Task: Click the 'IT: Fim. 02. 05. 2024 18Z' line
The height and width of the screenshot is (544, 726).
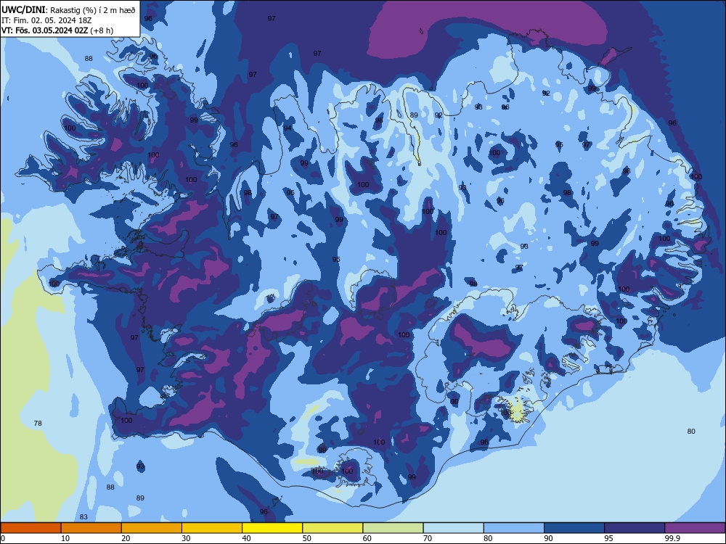Action: point(46,20)
